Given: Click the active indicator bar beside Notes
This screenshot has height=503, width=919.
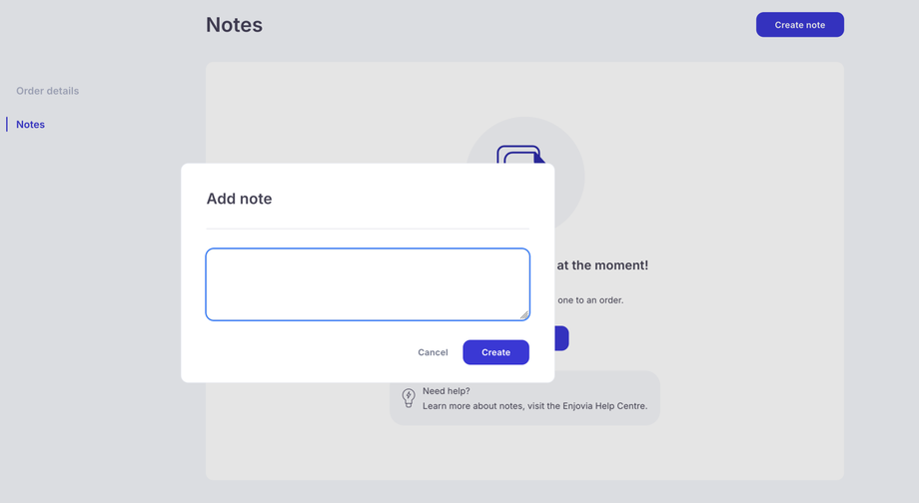Looking at the screenshot, I should click(7, 125).
